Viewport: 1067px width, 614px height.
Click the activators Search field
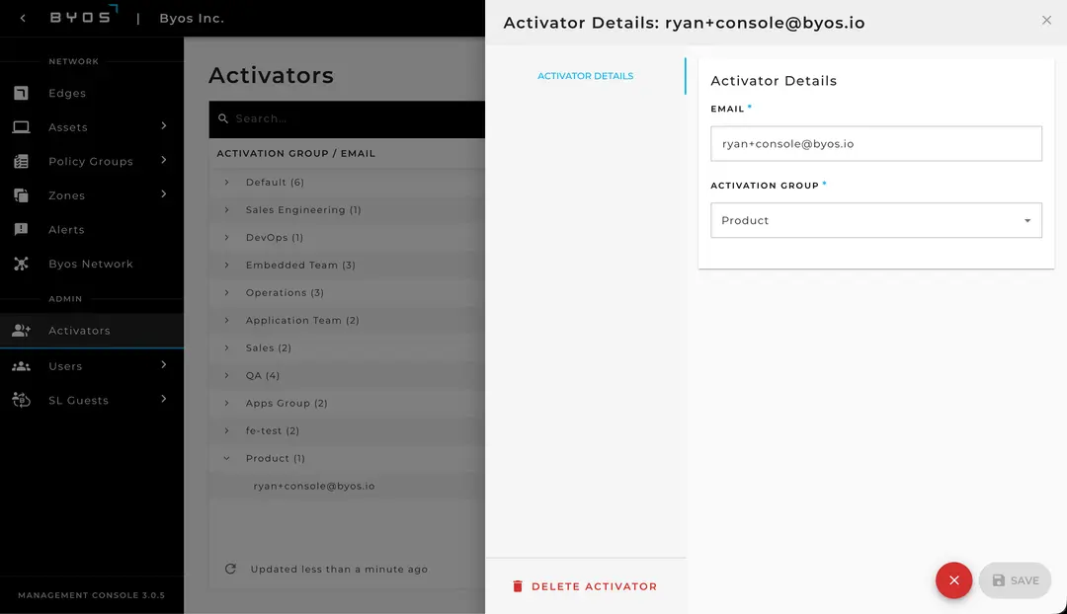pyautogui.click(x=347, y=119)
